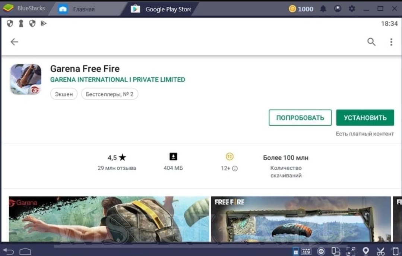Open the keyboard controls icon

pos(306,252)
